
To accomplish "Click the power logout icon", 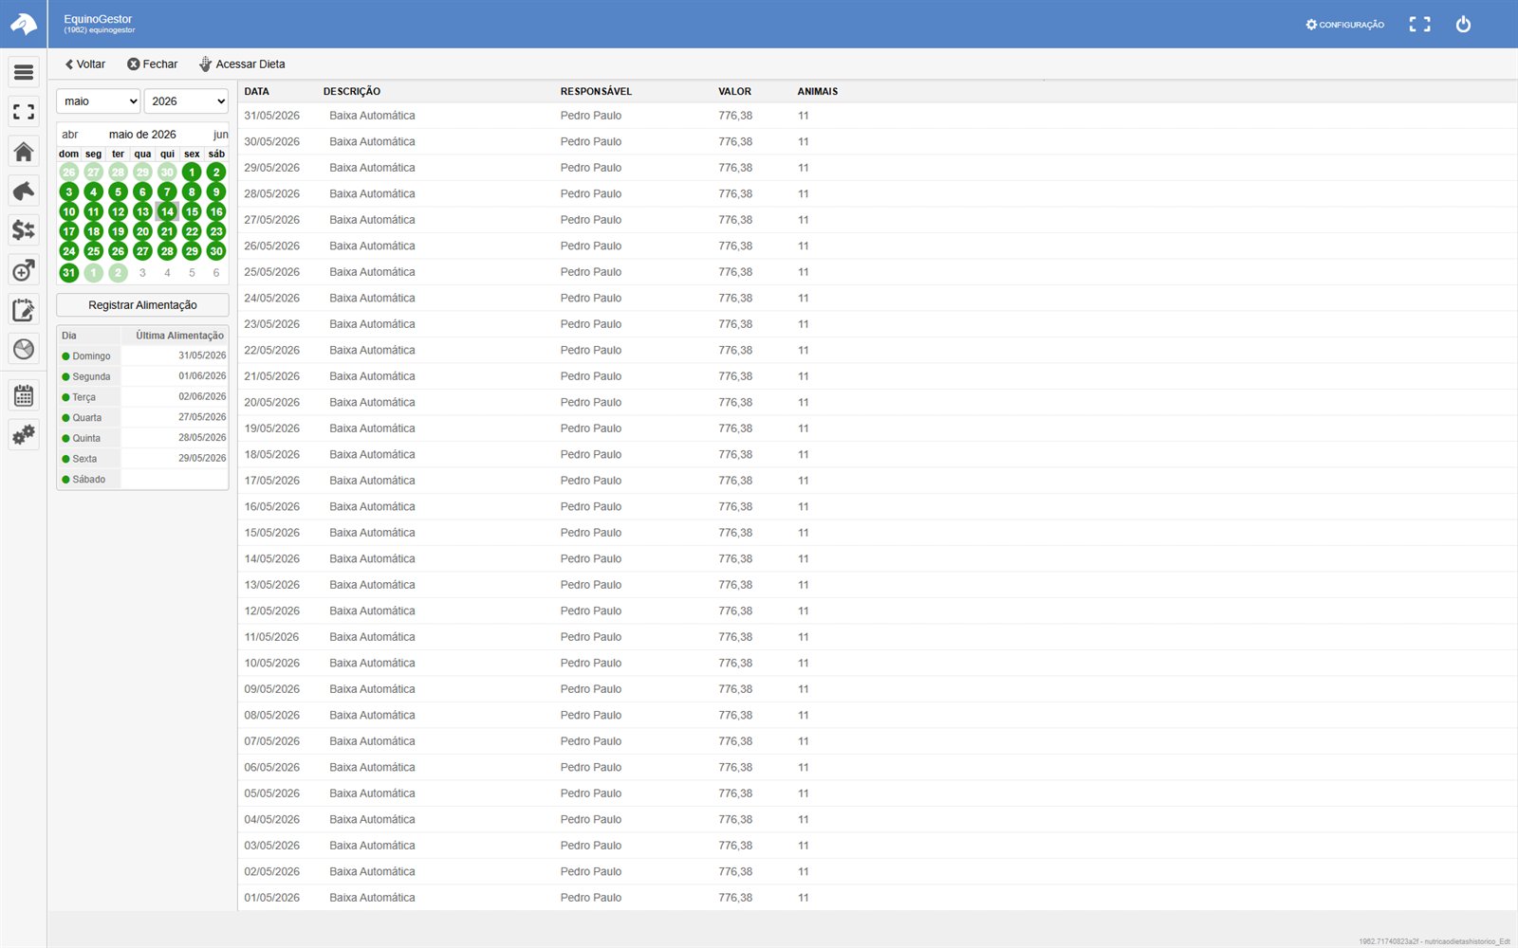I will tap(1463, 25).
